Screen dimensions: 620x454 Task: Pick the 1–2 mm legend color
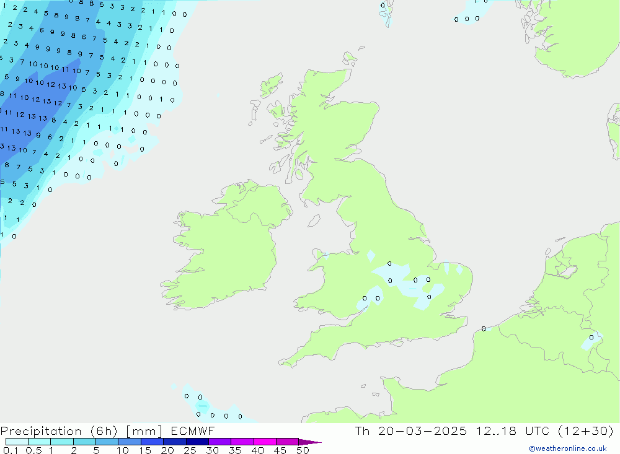[62, 442]
